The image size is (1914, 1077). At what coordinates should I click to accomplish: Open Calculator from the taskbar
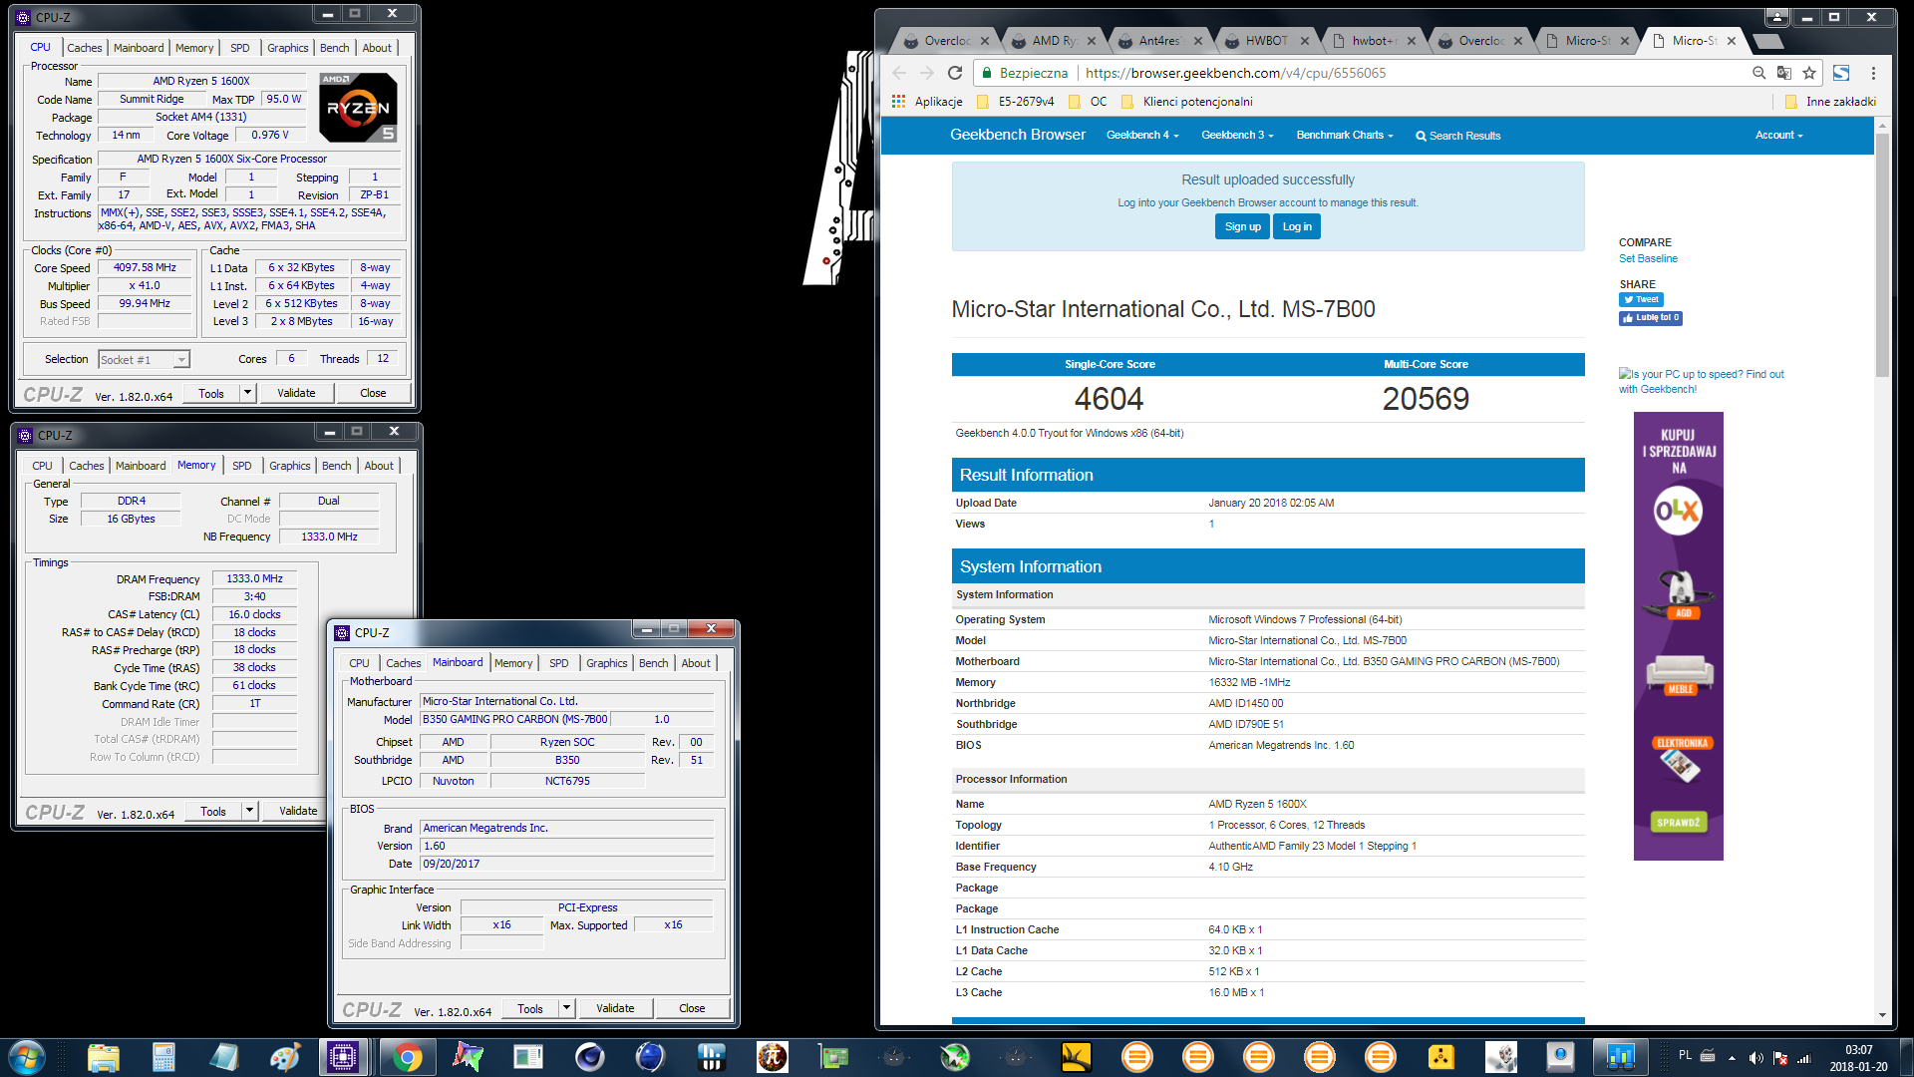(163, 1057)
